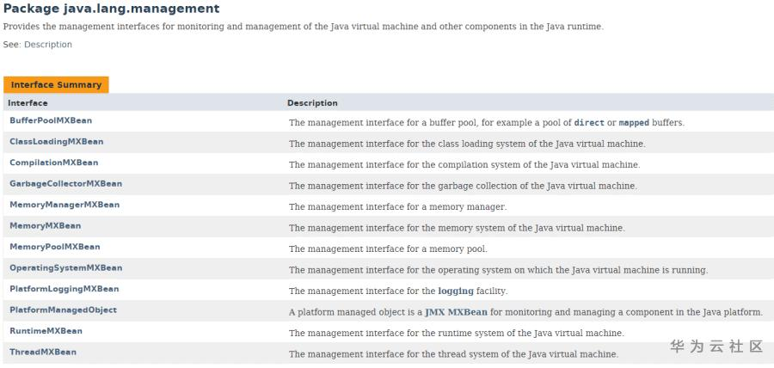Screen dimensions: 774x368
Task: Open the GarbageCollectorMXBean interface link
Action: 65,183
